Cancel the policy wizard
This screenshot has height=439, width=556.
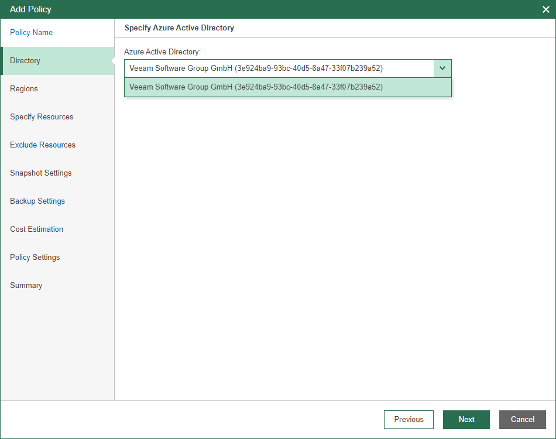click(x=522, y=420)
